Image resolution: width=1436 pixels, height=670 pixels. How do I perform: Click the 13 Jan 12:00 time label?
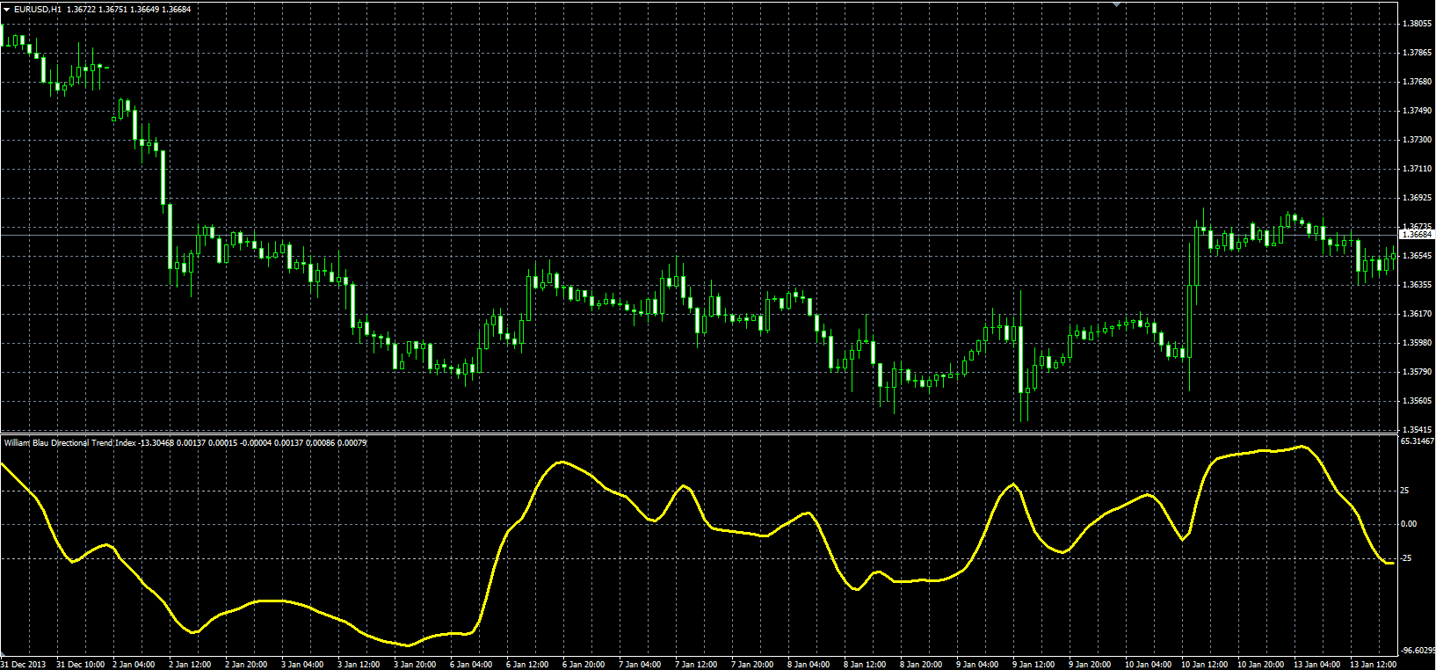click(1374, 665)
